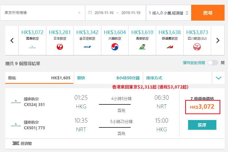Select the HK$3,281 日本航空 price

60,32
